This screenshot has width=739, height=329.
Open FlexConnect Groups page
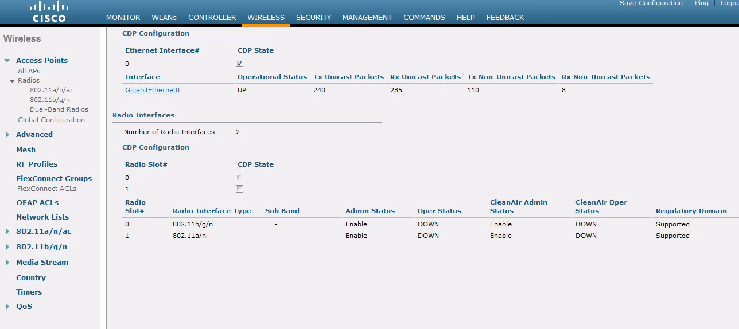click(54, 179)
